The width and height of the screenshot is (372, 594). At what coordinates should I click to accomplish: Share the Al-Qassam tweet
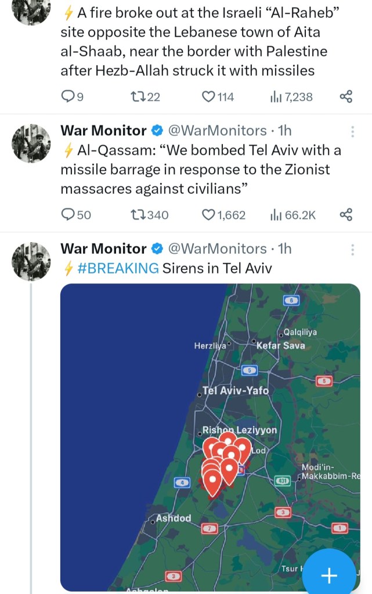pos(346,215)
